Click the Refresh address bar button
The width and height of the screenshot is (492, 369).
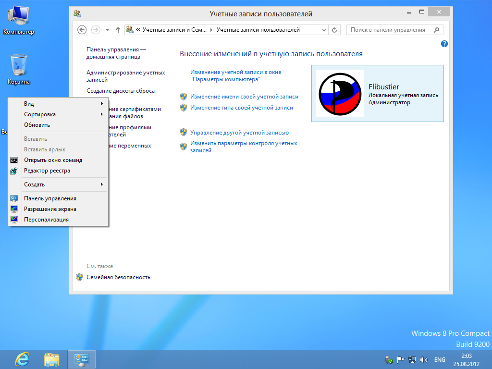(x=335, y=30)
